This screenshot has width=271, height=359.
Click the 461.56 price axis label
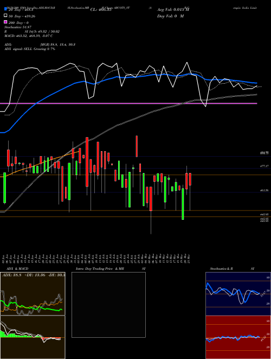[x=264, y=190]
